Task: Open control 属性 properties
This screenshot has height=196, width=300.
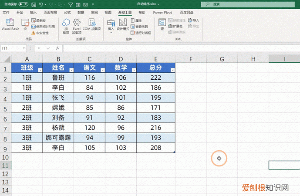Action: tap(136, 20)
